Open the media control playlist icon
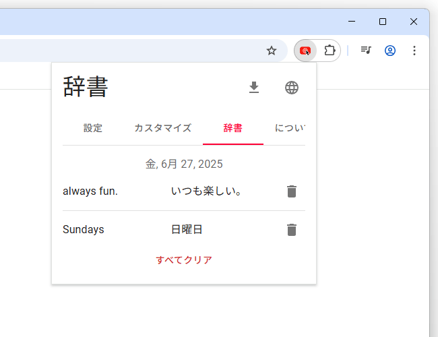This screenshot has height=337, width=438. (x=366, y=51)
